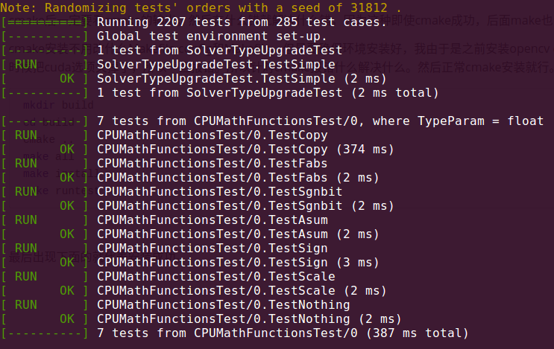
Task: Click RUN tag for TestAsum
Action: [26, 220]
